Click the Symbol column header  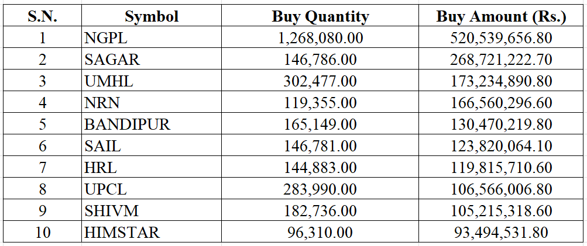pyautogui.click(x=152, y=16)
